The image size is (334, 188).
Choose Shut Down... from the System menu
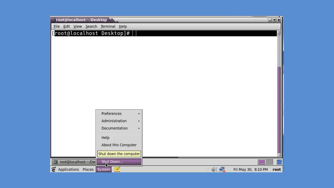[119, 162]
